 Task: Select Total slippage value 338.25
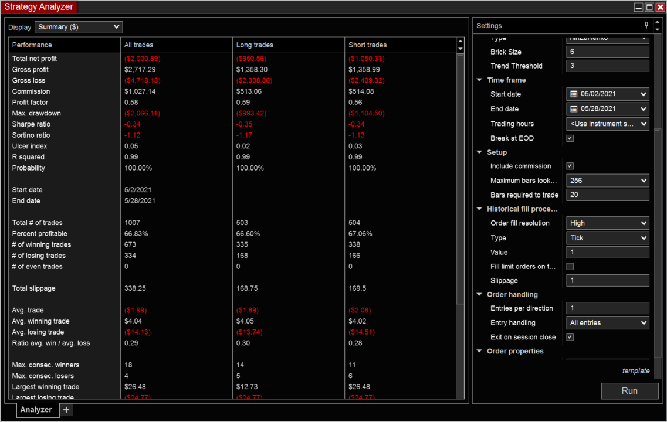coord(135,288)
